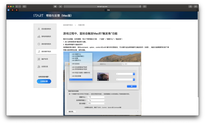Click the article title about Mac 触发角
This screenshot has width=205, height=124.
point(90,34)
